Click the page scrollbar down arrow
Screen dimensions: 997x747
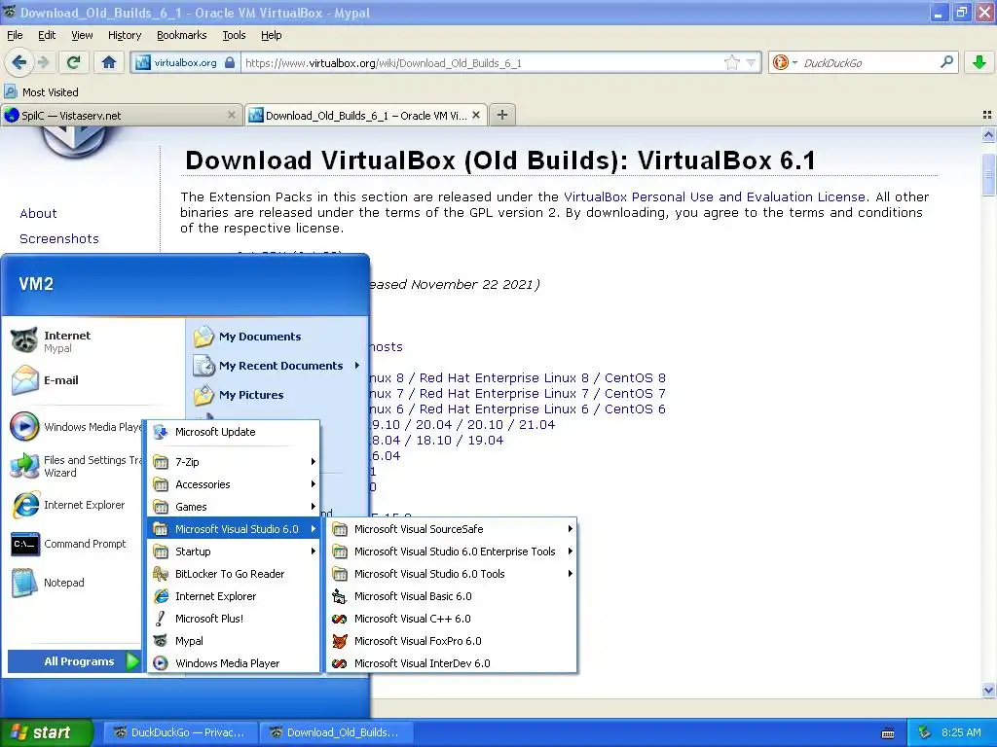988,690
